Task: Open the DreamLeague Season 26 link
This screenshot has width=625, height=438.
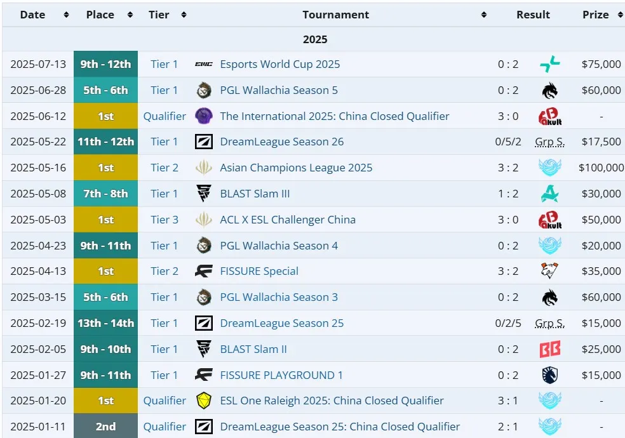Action: (282, 142)
